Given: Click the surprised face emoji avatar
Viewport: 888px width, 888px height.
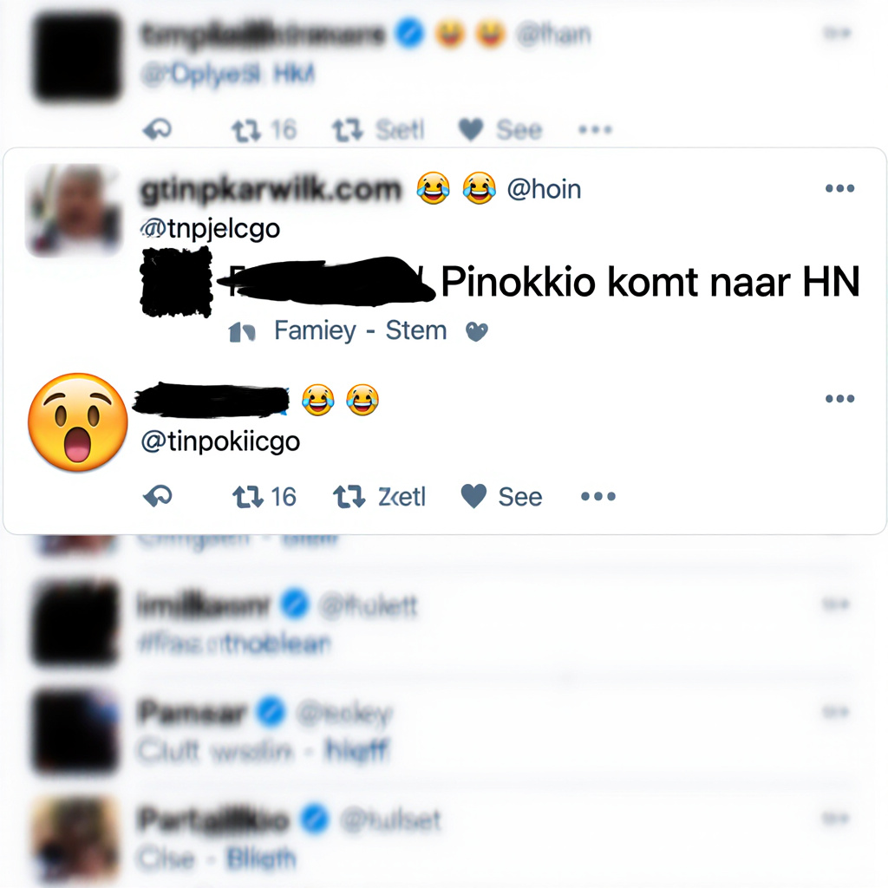Looking at the screenshot, I should click(x=77, y=422).
